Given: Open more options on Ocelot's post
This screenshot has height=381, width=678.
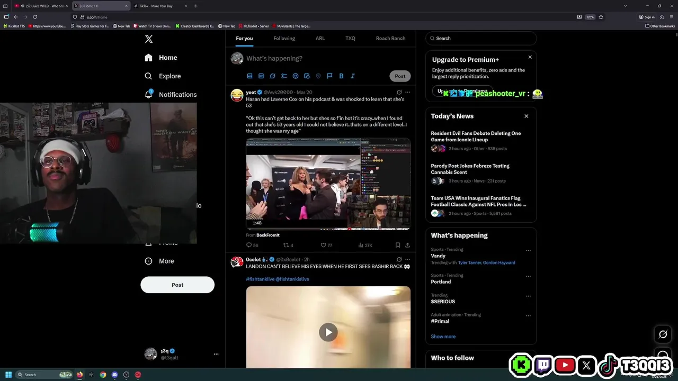Looking at the screenshot, I should [407, 259].
